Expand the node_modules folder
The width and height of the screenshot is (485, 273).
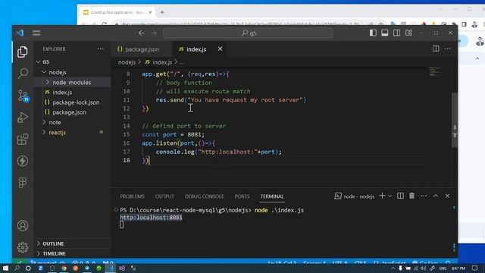click(x=47, y=83)
